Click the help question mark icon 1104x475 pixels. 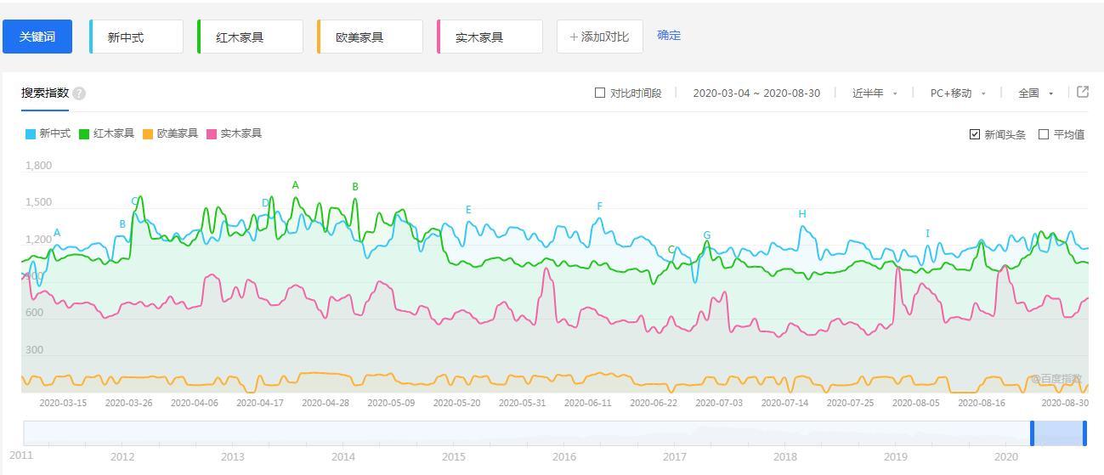click(79, 93)
